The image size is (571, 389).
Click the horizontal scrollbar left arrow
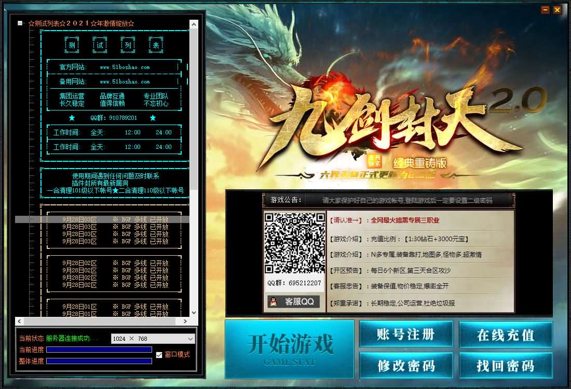click(x=20, y=321)
